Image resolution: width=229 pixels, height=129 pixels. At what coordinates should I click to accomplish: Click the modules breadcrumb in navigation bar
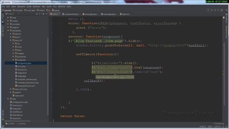click(18, 10)
